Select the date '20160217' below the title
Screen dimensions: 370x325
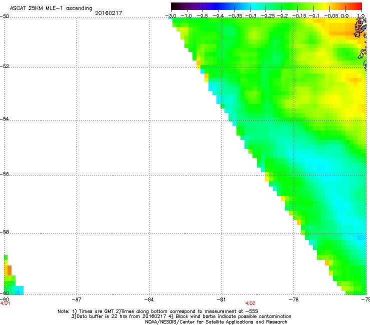point(108,13)
